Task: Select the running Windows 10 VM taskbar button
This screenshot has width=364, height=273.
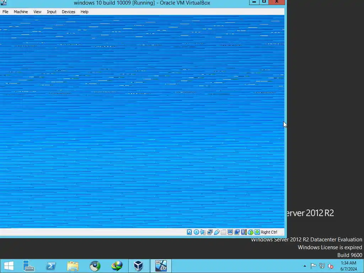Action: point(161,266)
